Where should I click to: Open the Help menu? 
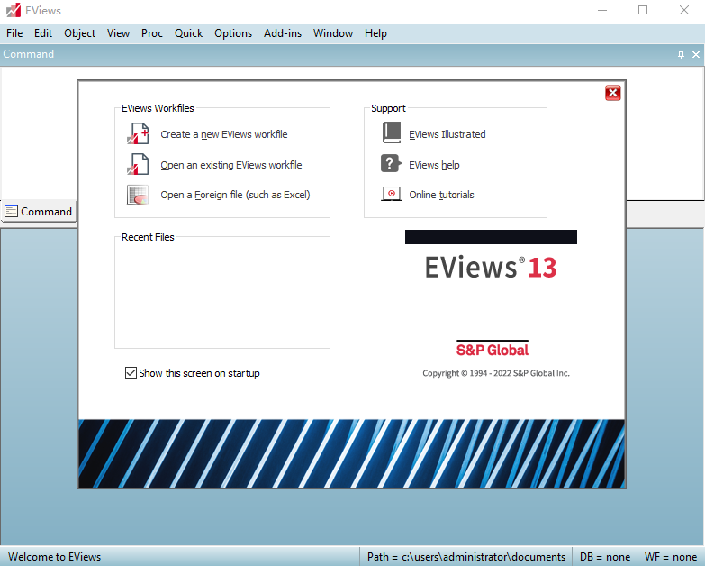(x=375, y=33)
